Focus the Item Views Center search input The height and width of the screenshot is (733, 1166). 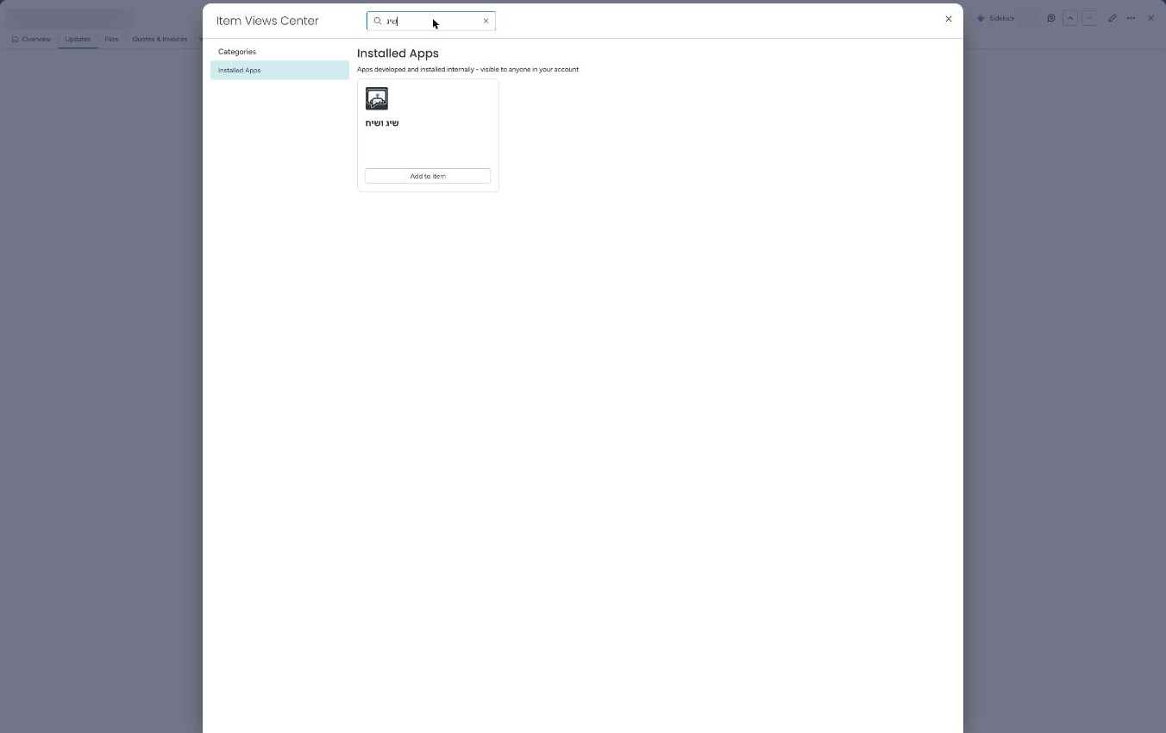coord(431,21)
